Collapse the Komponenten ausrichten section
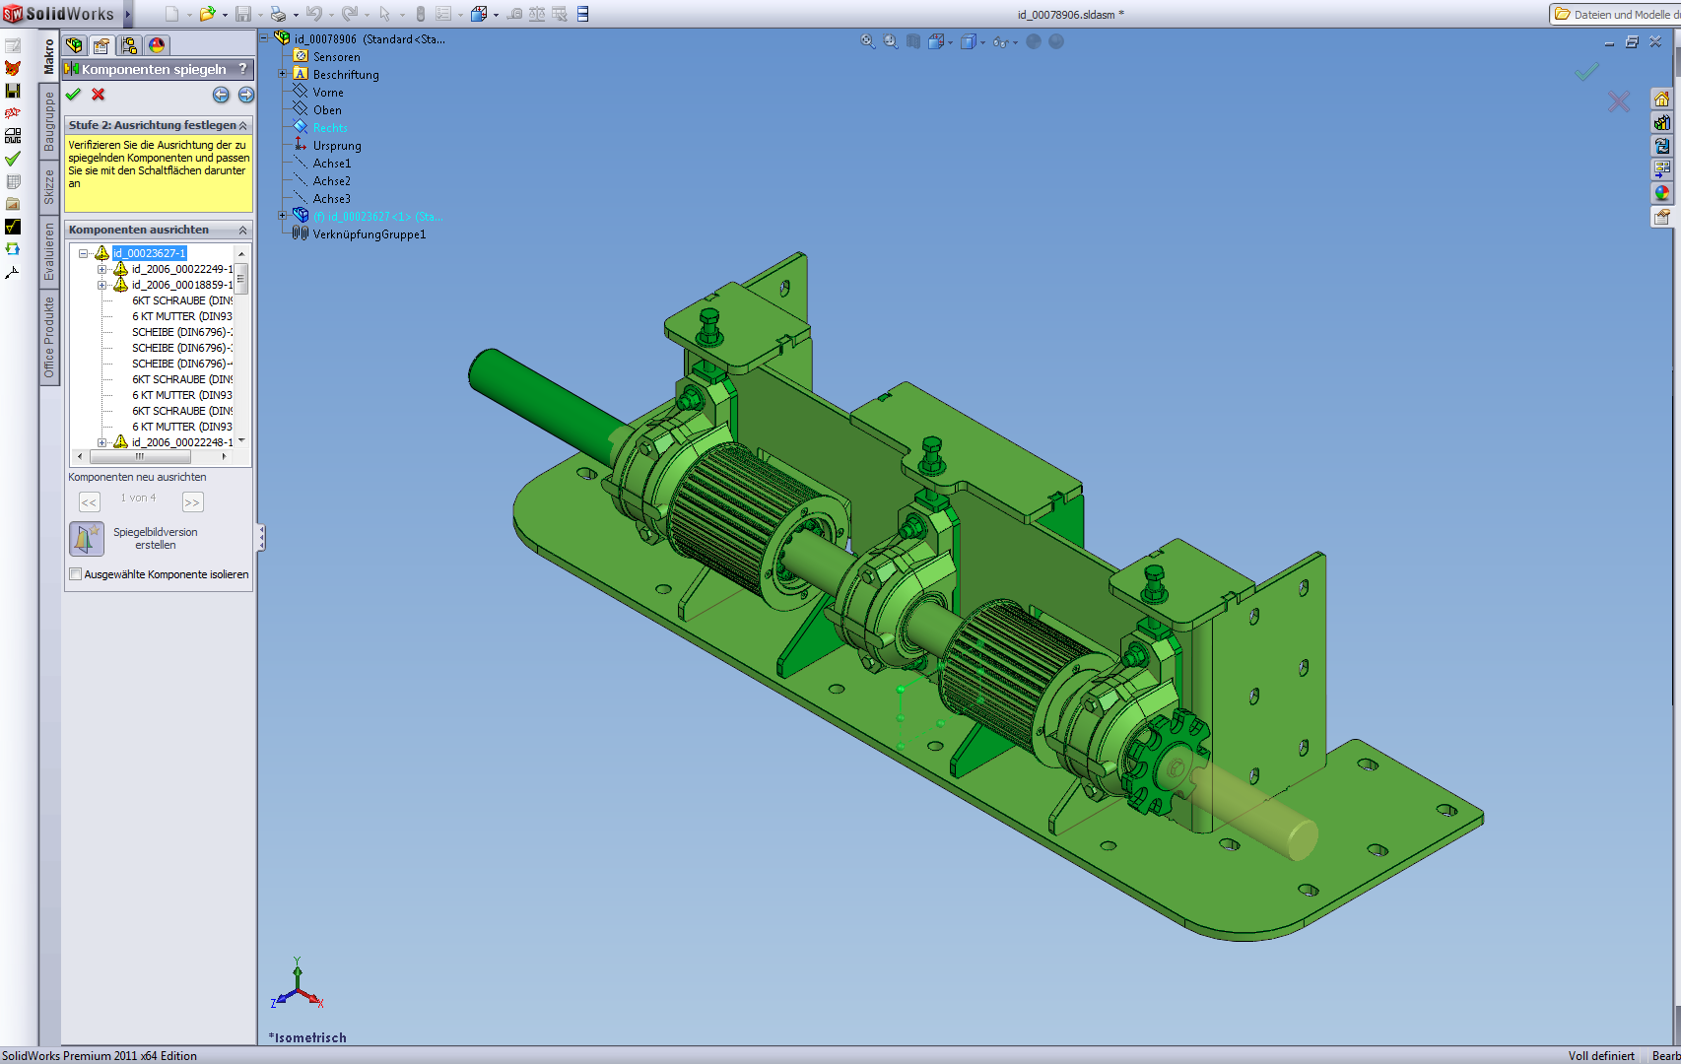Screen dimensions: 1681x1064 [242, 230]
